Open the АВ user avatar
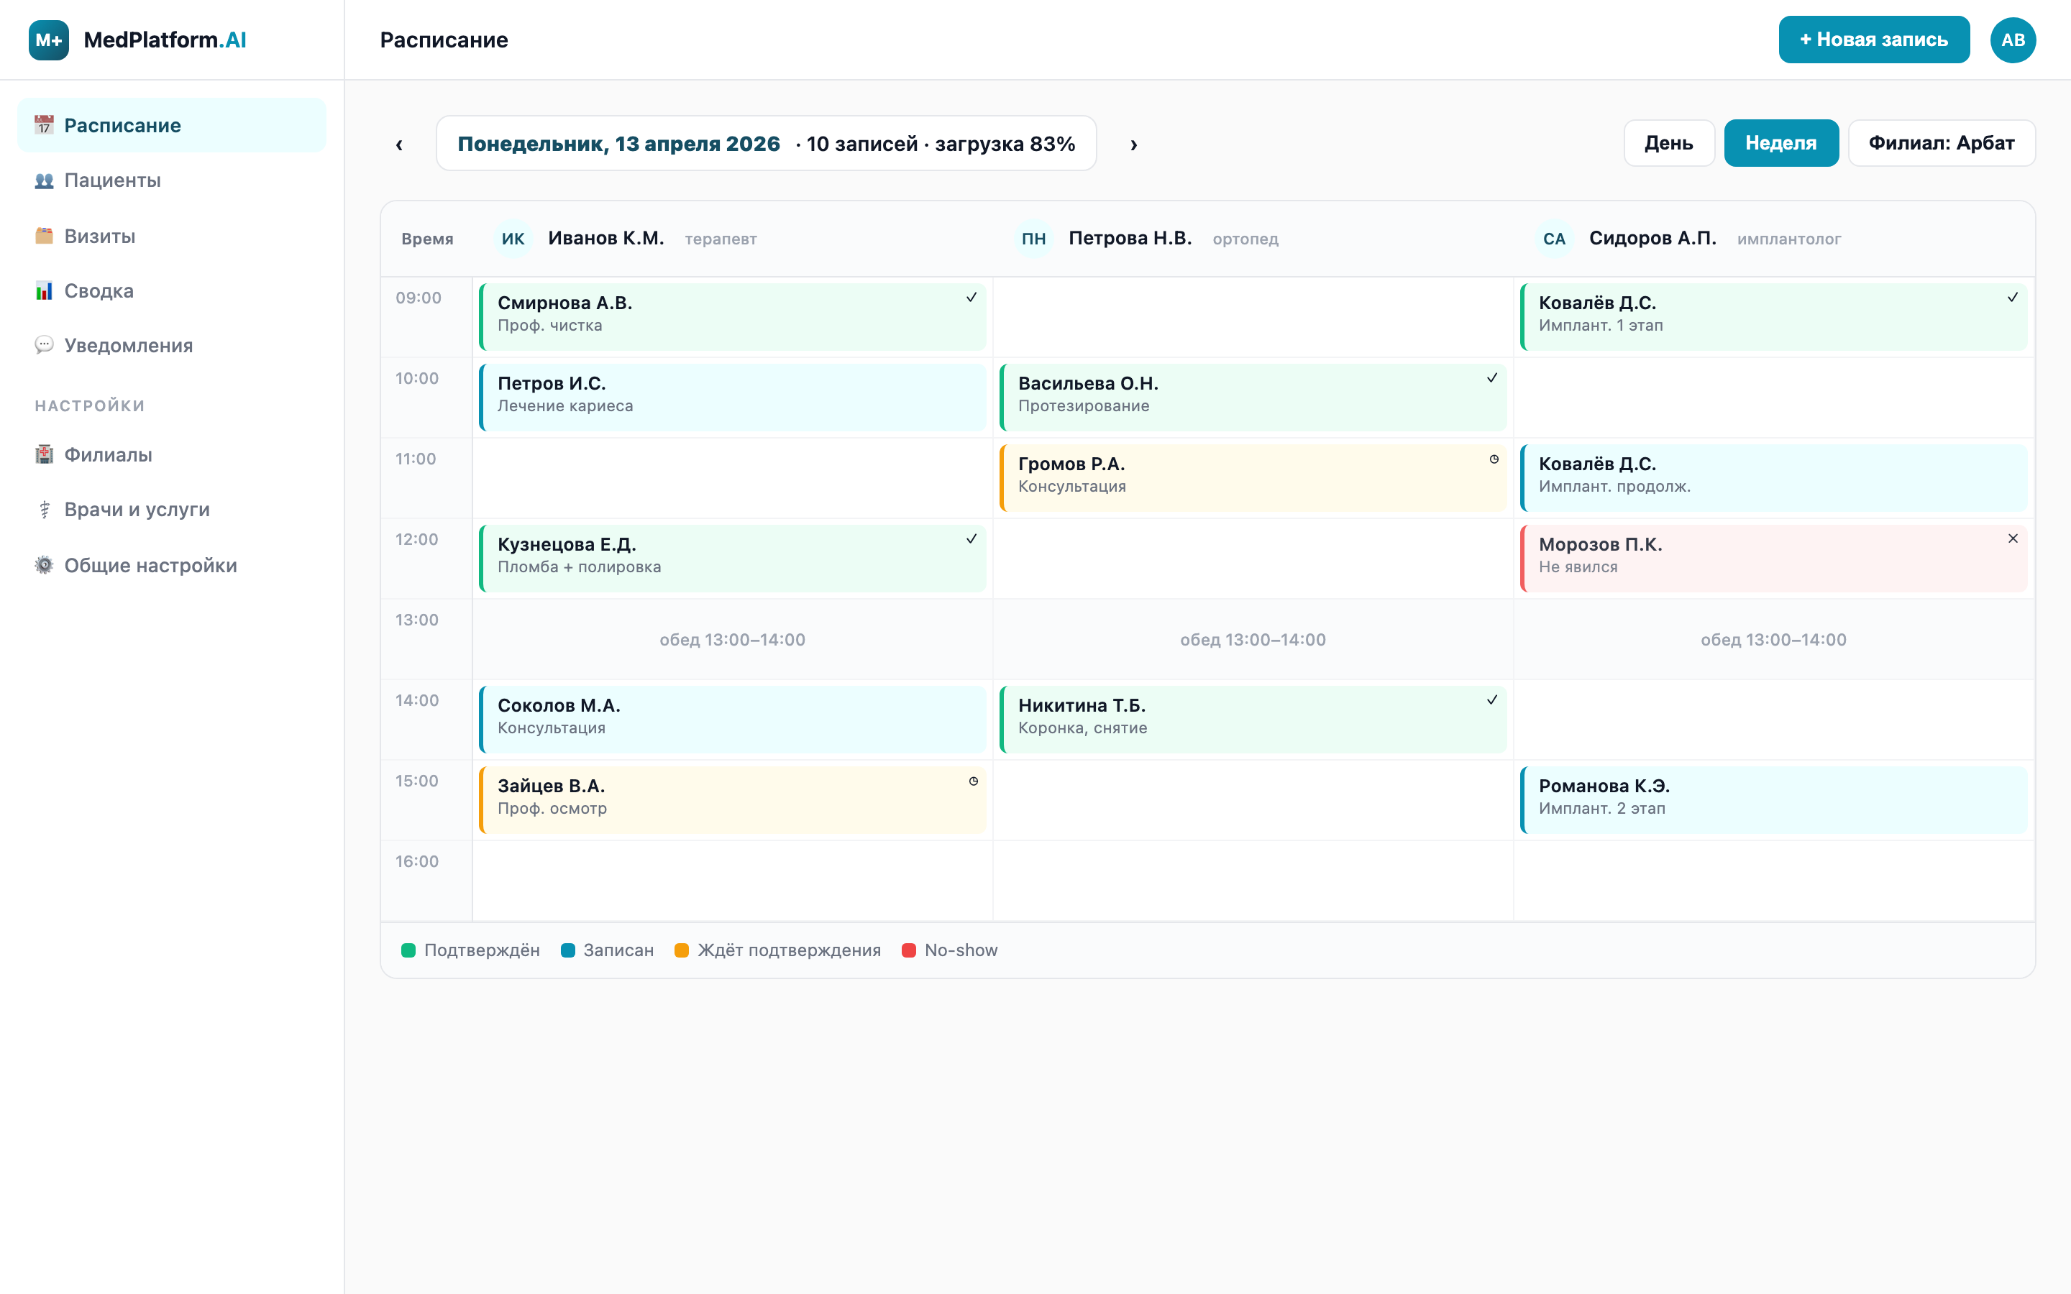The height and width of the screenshot is (1294, 2071). (x=2013, y=40)
